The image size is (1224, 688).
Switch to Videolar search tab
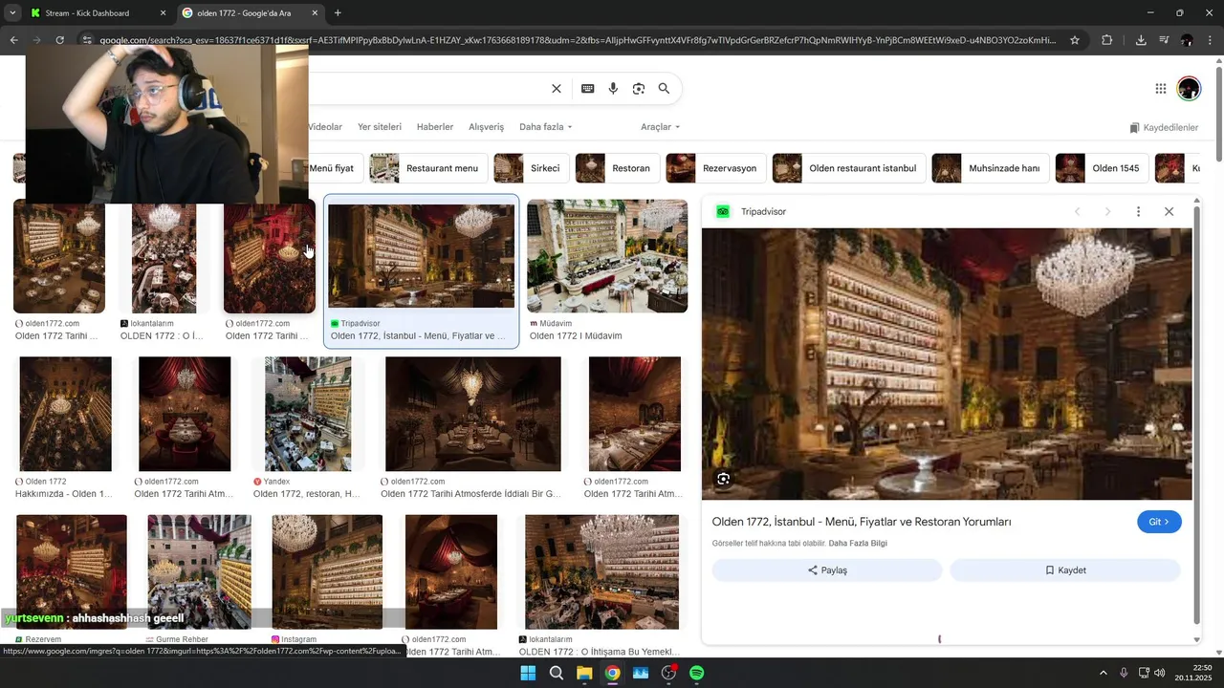point(324,127)
